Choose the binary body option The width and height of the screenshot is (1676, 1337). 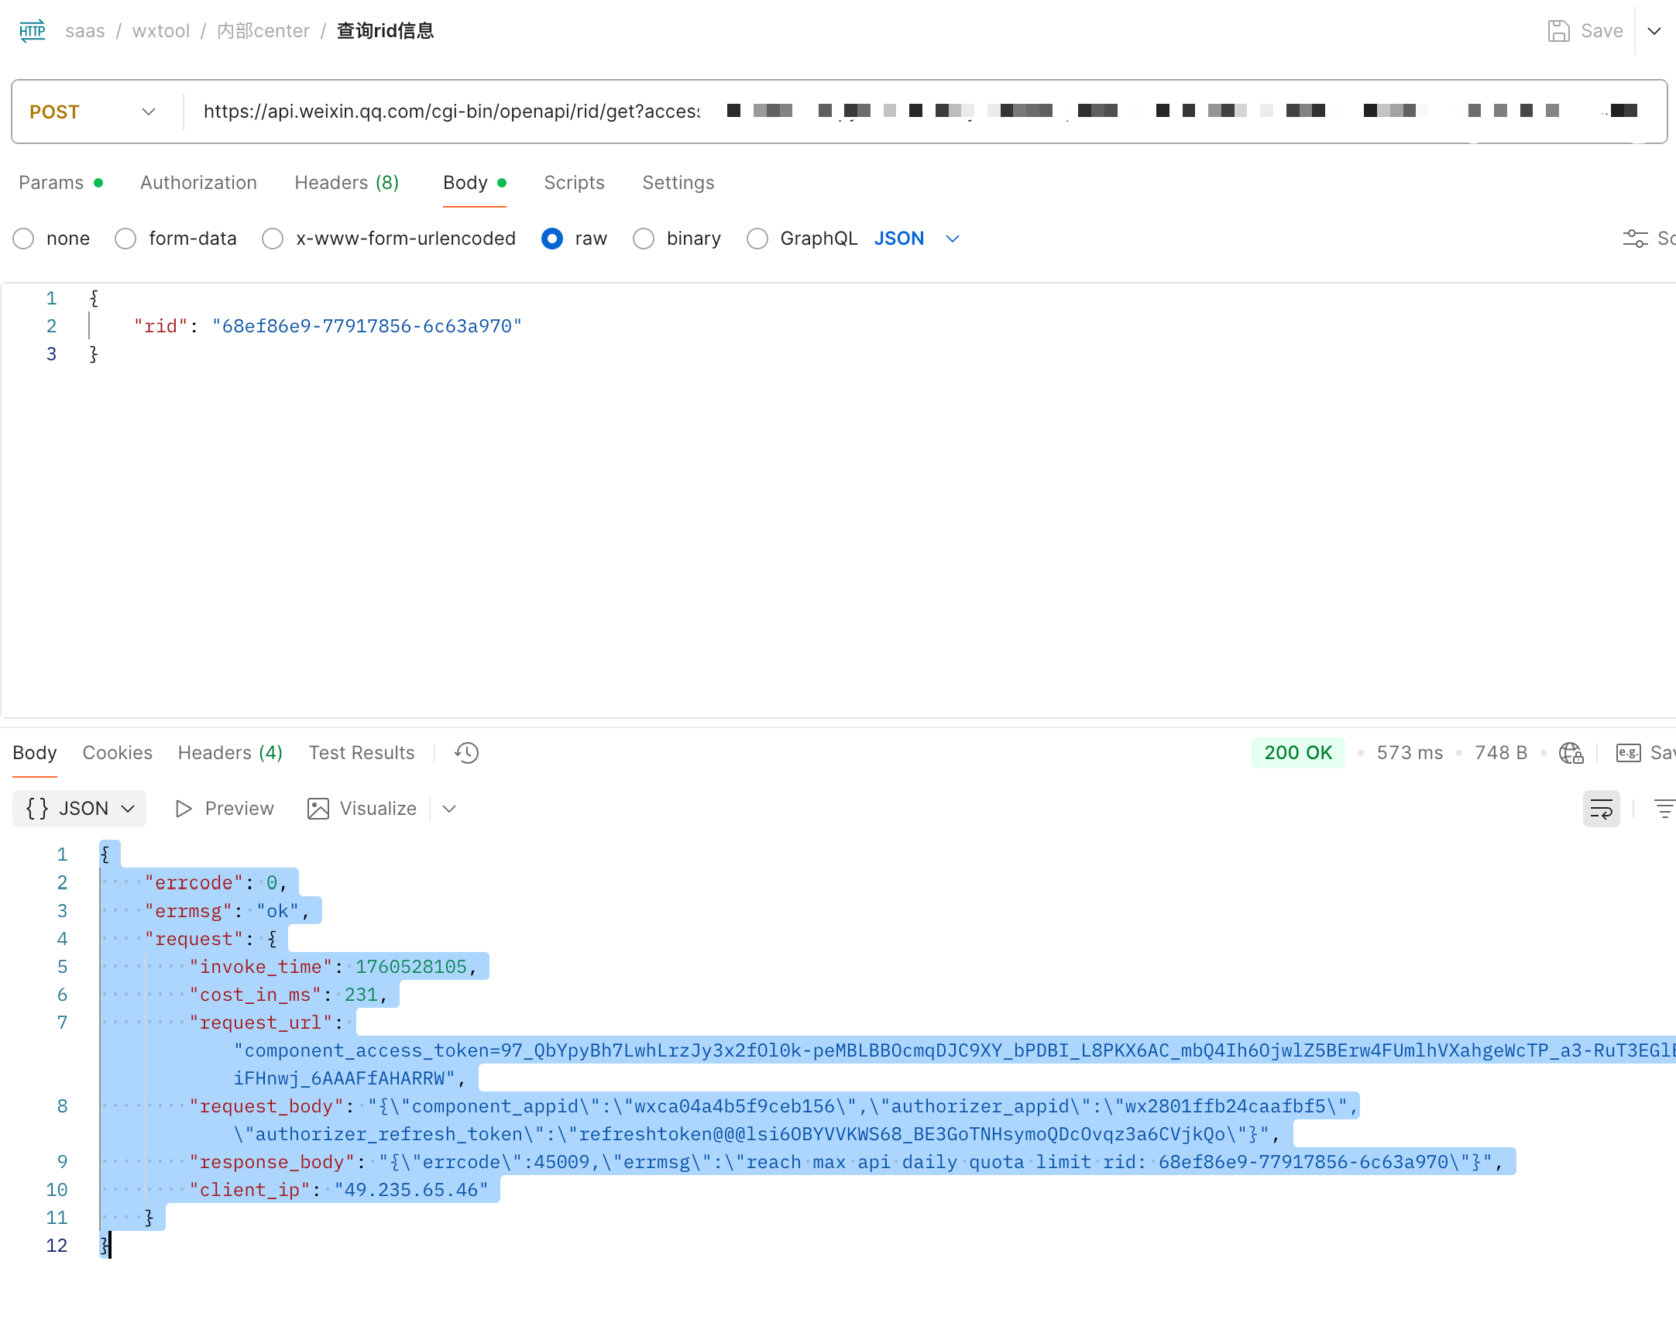pyautogui.click(x=644, y=239)
